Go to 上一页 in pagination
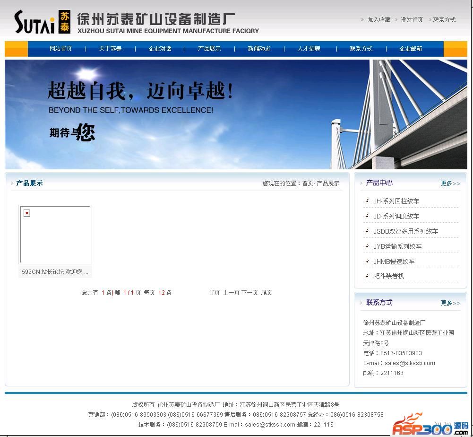The height and width of the screenshot is (437, 473). coord(232,293)
